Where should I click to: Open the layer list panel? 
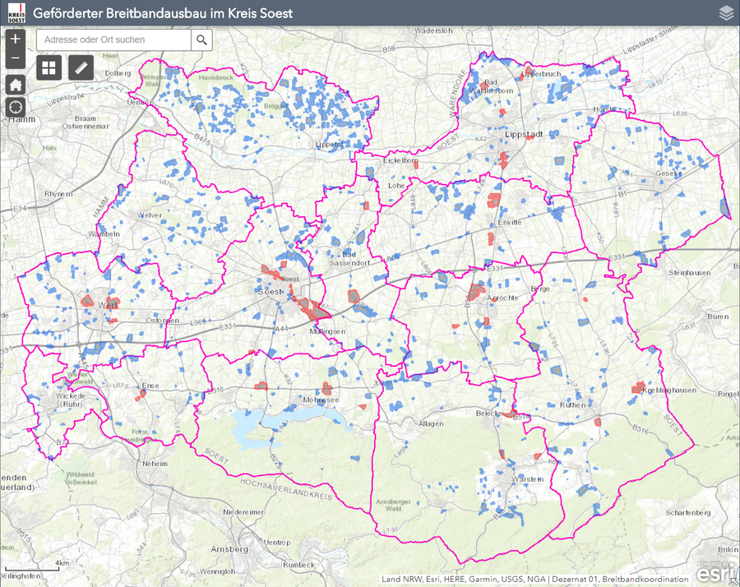tap(725, 12)
